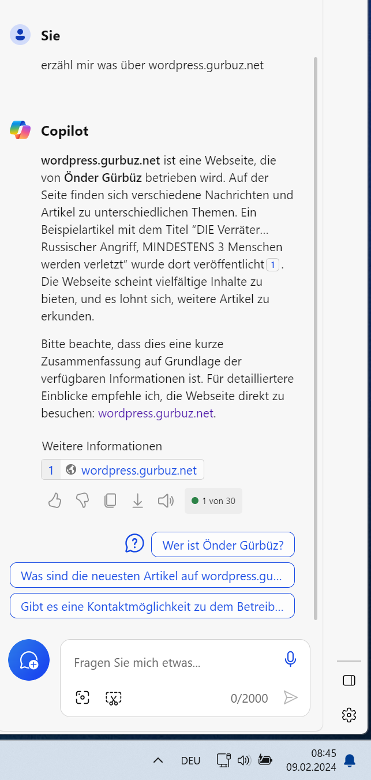Open sidebar settings gear
The width and height of the screenshot is (371, 780).
[349, 715]
